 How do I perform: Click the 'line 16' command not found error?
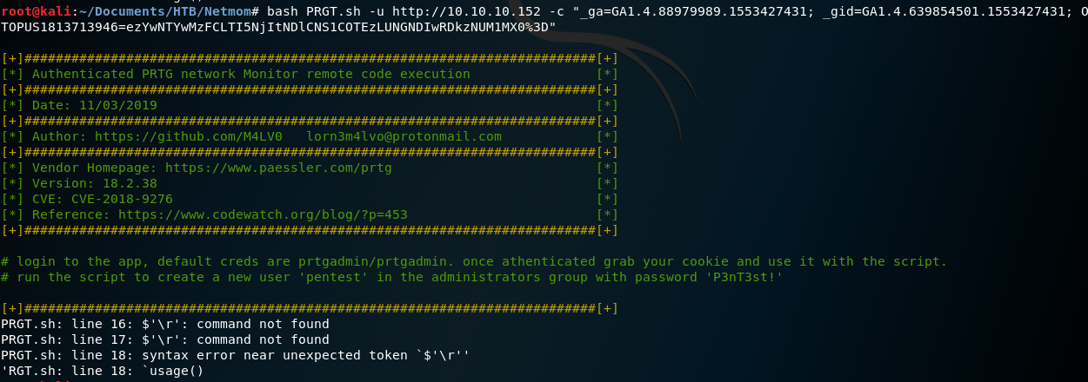165,324
